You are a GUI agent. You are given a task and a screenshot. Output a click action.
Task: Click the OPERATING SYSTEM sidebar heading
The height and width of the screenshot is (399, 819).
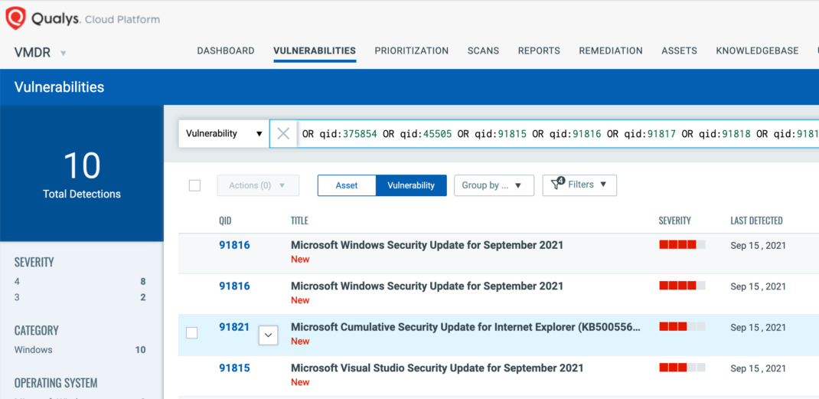click(56, 383)
